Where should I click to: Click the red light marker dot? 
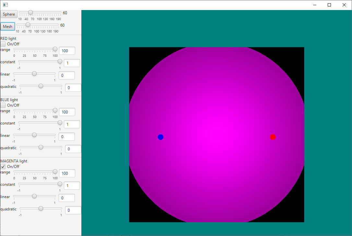[x=273, y=137]
